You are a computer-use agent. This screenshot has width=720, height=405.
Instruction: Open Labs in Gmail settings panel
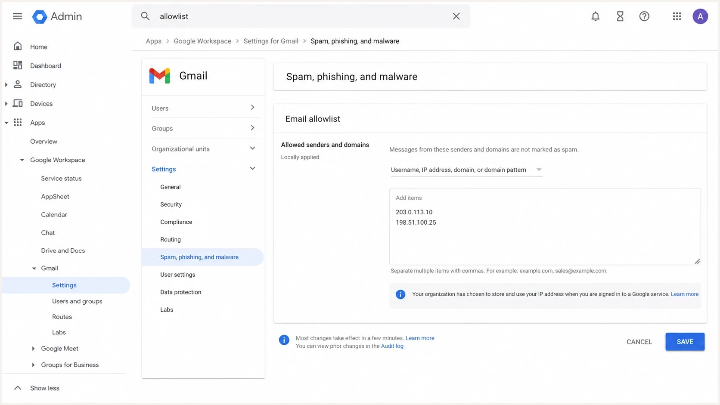point(167,309)
